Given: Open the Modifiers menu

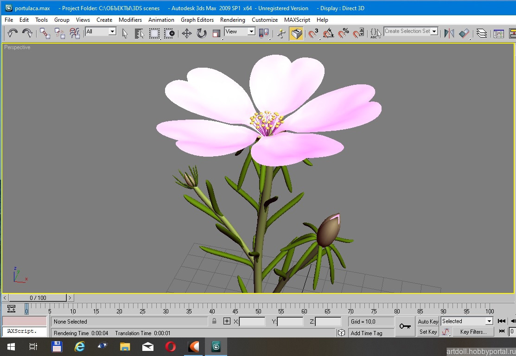Looking at the screenshot, I should 130,20.
